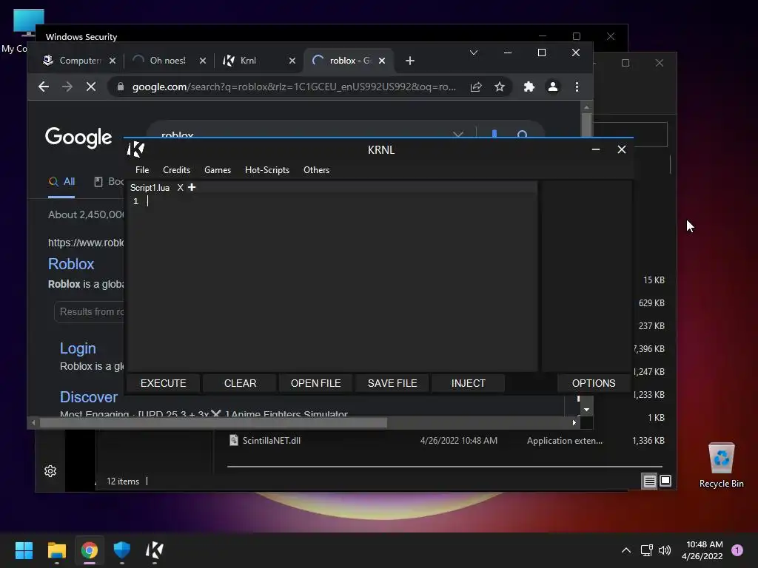Open Chrome extensions puzzle icon
Screen dimensions: 758x568
click(x=529, y=87)
